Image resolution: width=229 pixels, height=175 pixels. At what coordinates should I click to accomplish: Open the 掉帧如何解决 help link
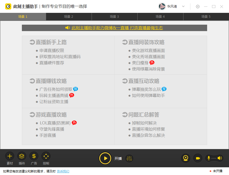coord(144,123)
